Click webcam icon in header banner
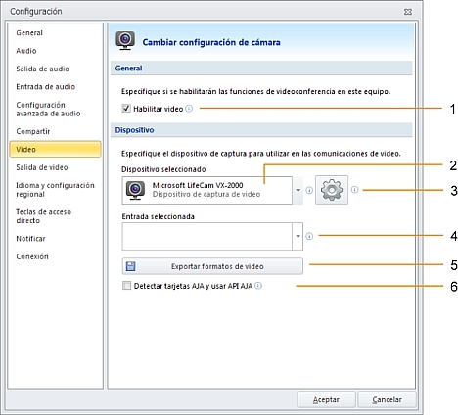The image size is (458, 415). pyautogui.click(x=125, y=41)
